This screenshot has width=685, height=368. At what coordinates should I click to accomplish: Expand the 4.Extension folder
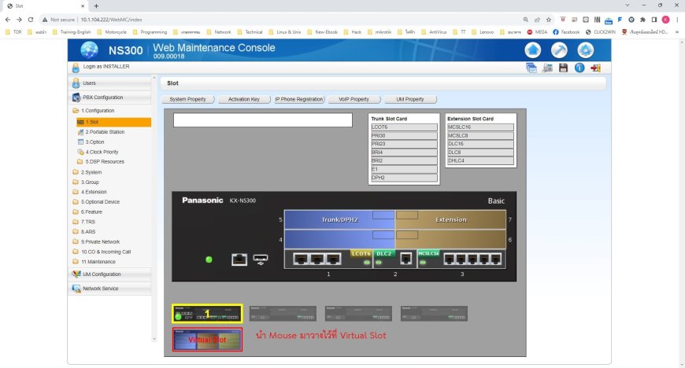(x=90, y=192)
